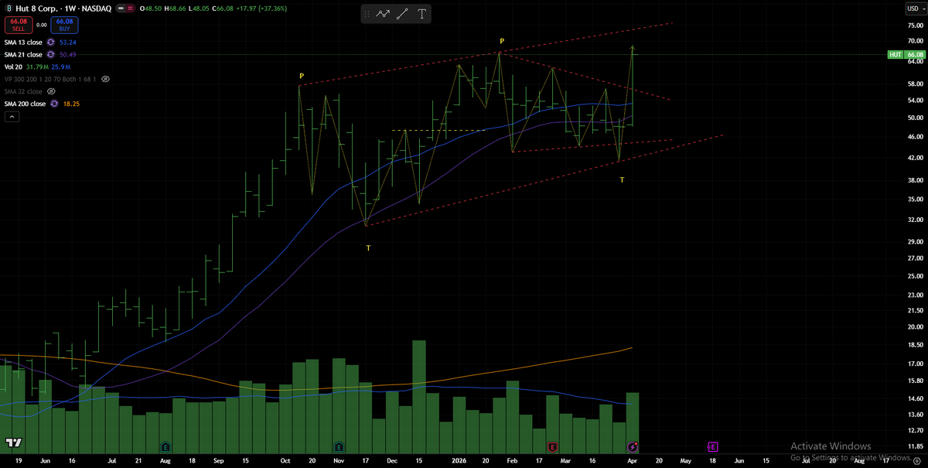
Task: Click the 18.50 price scale label
Action: [x=916, y=346]
